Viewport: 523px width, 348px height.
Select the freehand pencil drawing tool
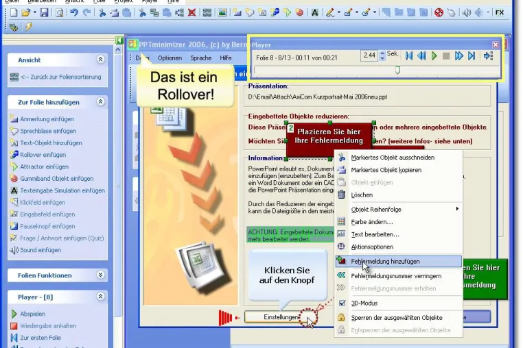pyautogui.click(x=330, y=12)
